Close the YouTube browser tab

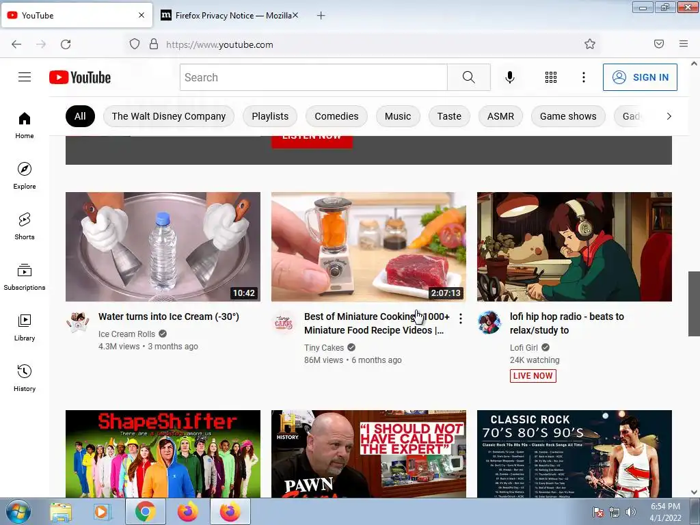tap(142, 15)
